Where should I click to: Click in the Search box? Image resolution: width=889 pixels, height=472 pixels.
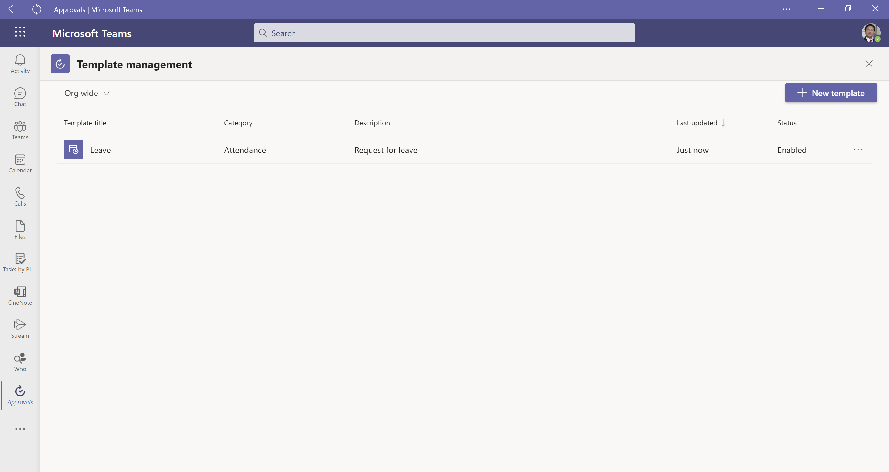coord(444,33)
